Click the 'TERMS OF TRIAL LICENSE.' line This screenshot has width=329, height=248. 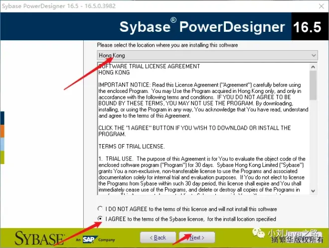pos(132,147)
